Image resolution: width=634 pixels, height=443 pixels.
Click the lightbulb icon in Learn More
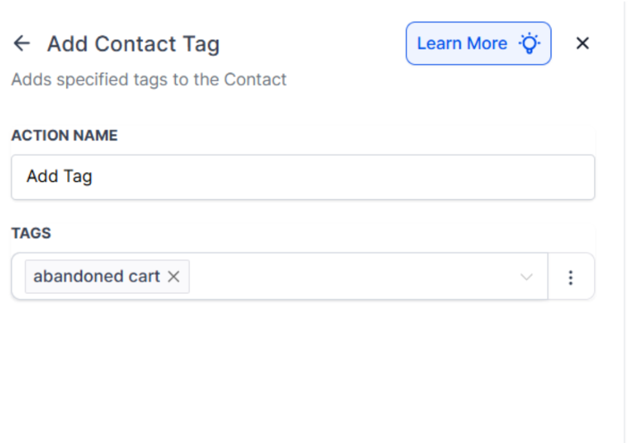pyautogui.click(x=529, y=44)
